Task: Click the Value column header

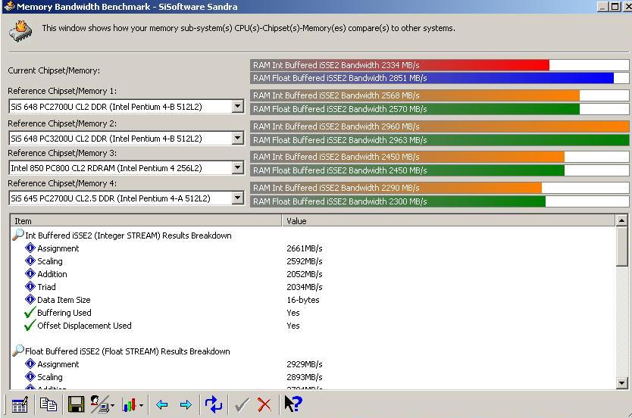Action: 449,220
